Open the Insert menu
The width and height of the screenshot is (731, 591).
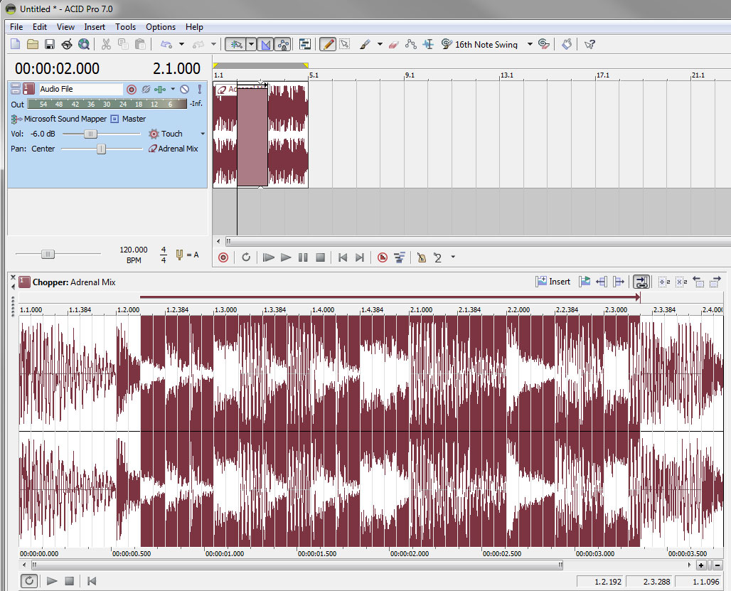[95, 27]
